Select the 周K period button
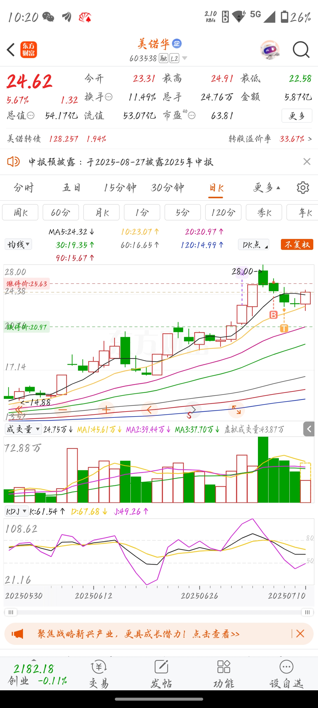Viewport: 318px width, 708px height. [20, 212]
